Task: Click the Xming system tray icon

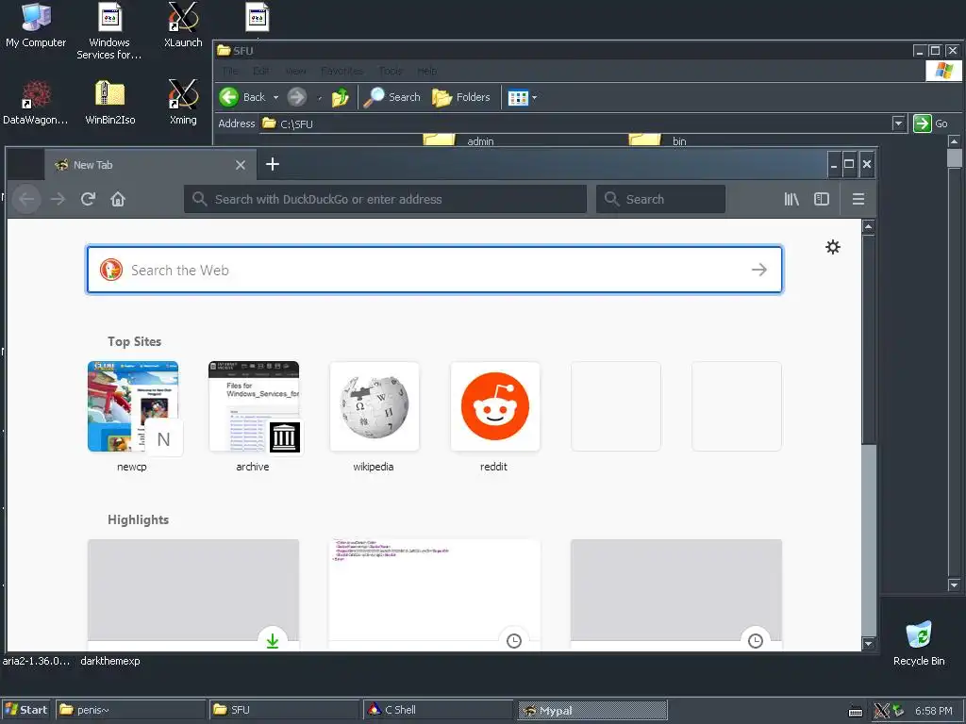Action: pyautogui.click(x=882, y=711)
